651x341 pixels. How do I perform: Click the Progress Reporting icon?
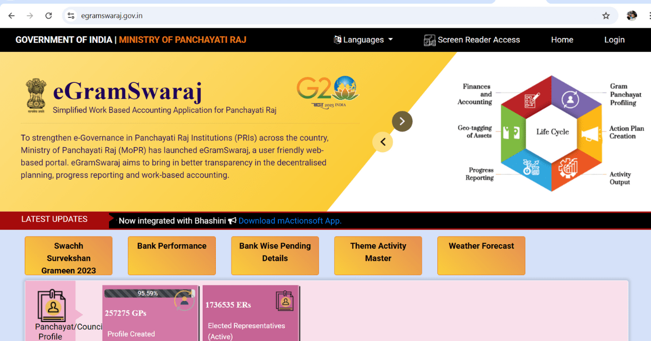tap(530, 167)
